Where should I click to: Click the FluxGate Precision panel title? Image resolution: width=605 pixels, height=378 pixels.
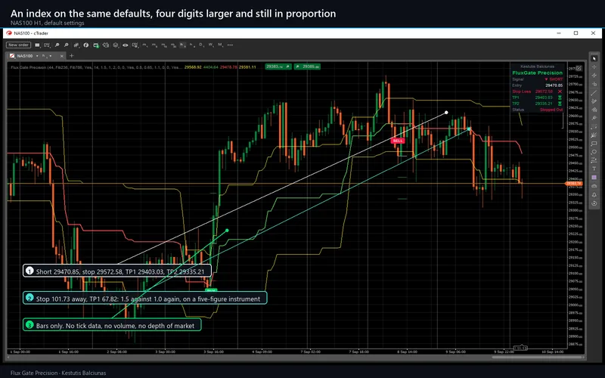(537, 73)
